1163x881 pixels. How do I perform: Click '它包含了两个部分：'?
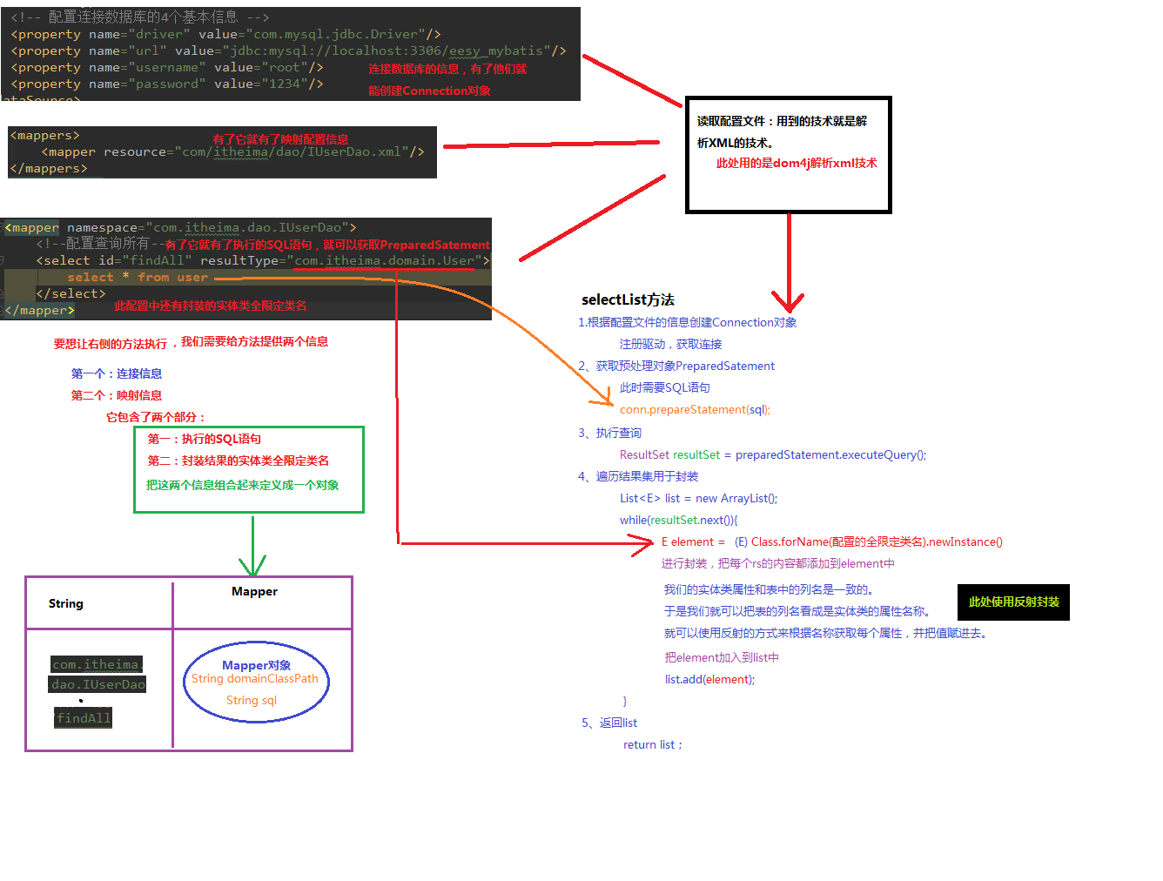coord(157,417)
